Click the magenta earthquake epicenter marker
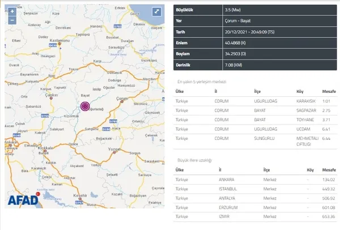 pos(84,107)
